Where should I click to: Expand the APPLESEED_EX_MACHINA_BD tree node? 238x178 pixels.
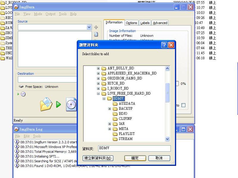[98, 73]
